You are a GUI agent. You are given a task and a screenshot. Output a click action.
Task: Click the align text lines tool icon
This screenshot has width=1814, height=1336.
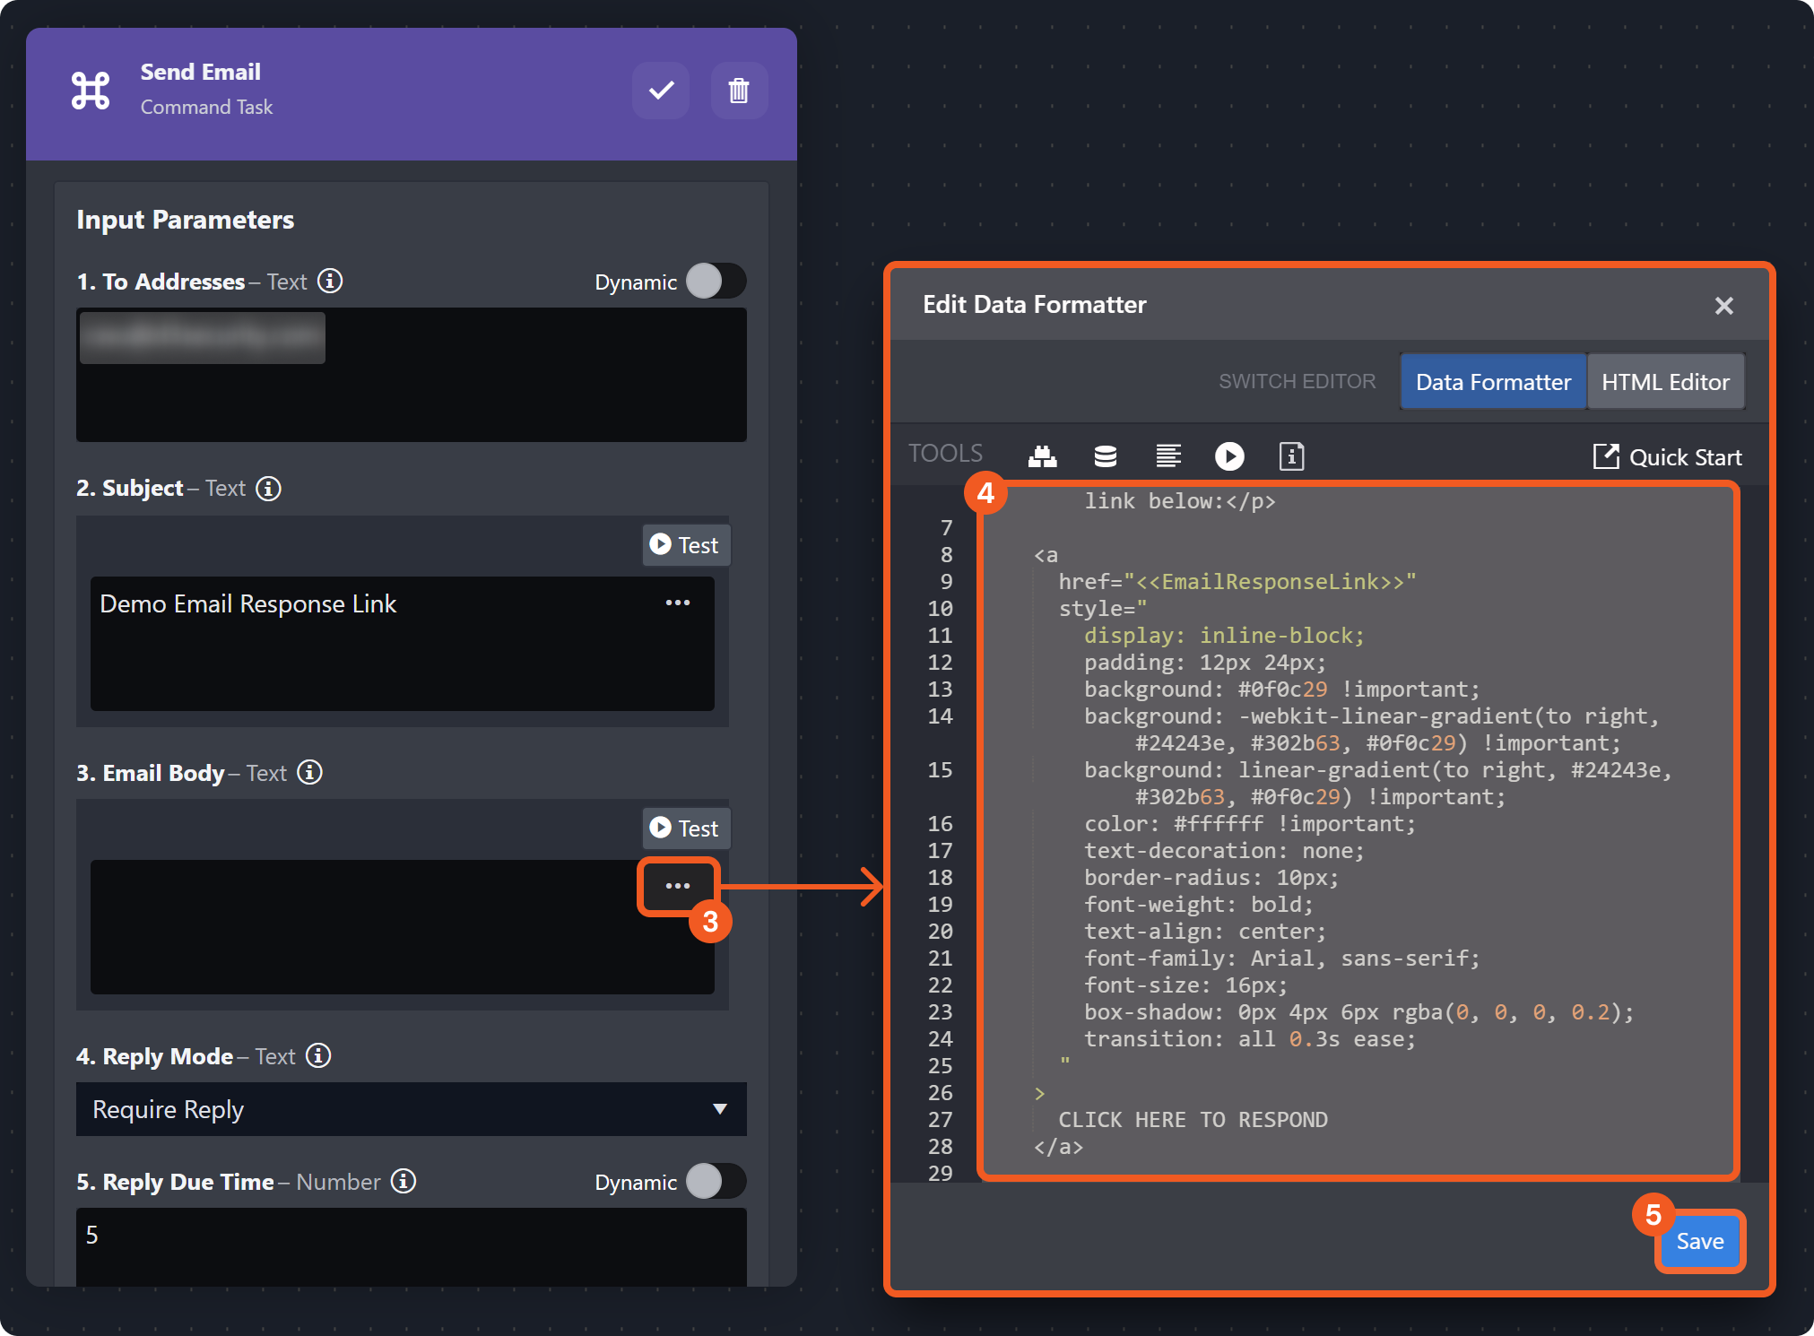(x=1167, y=456)
